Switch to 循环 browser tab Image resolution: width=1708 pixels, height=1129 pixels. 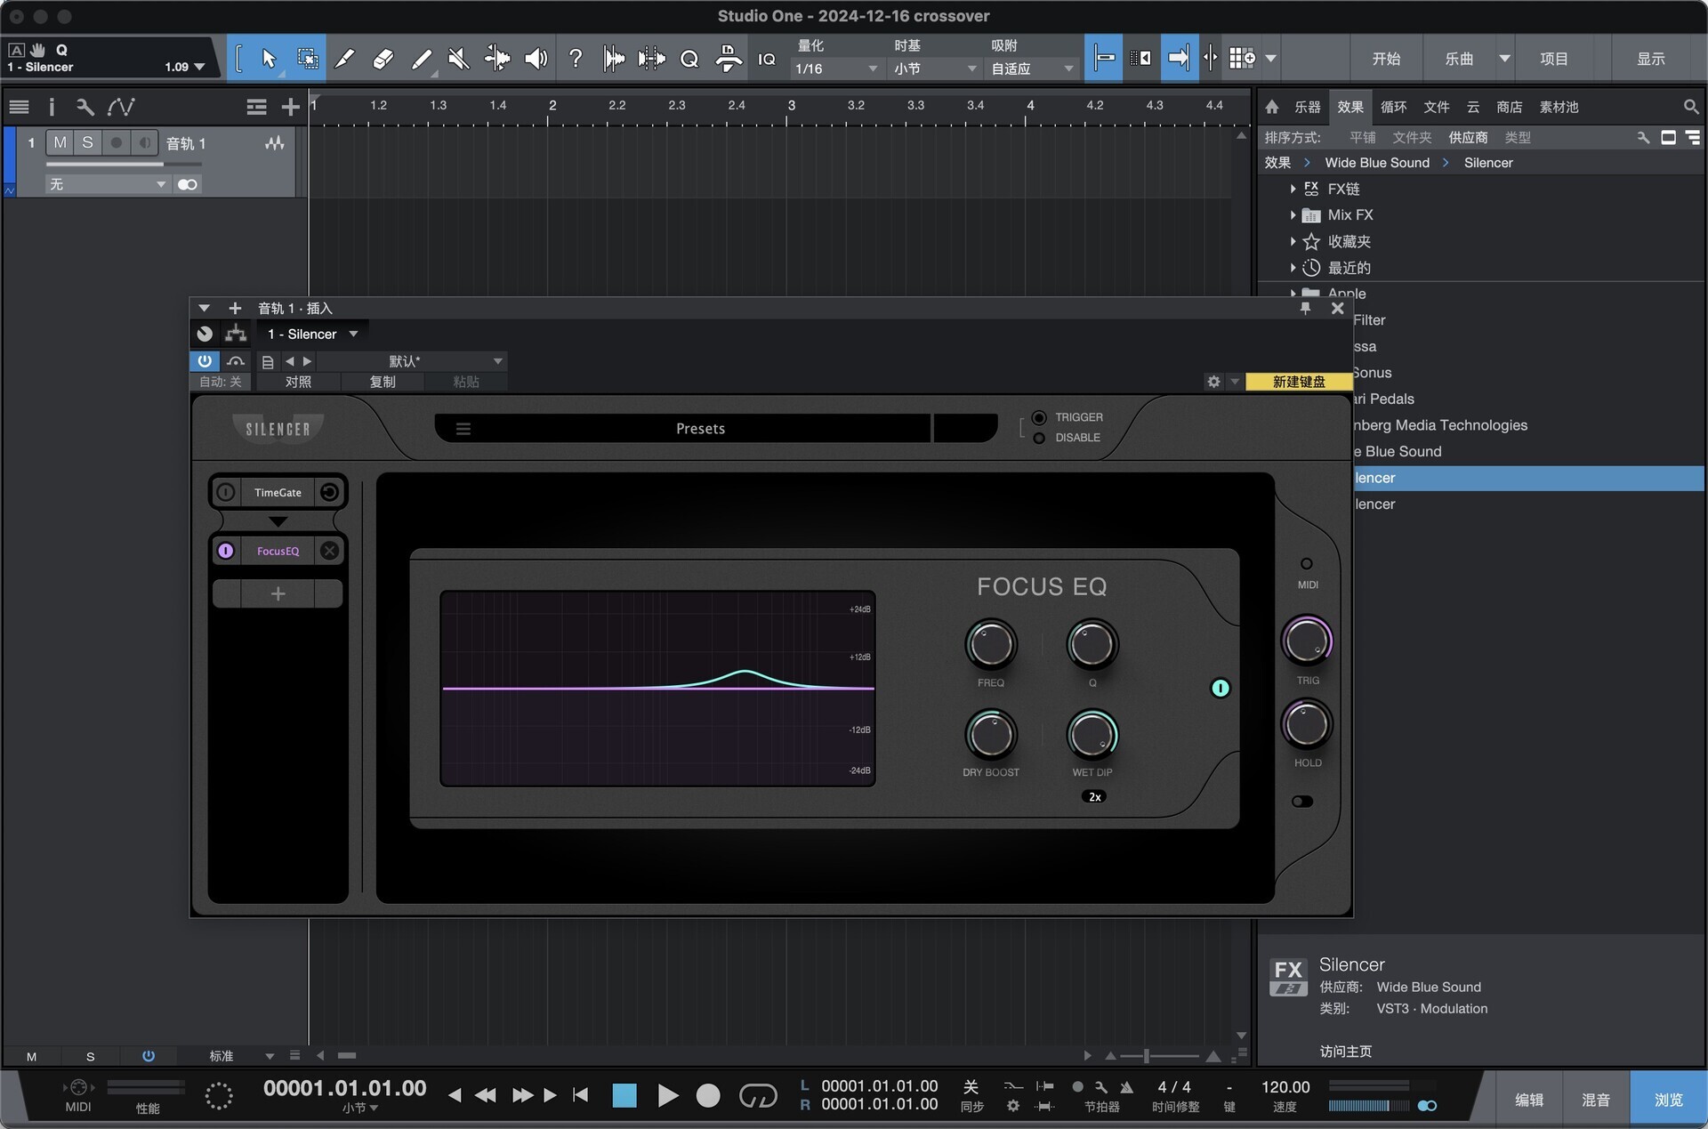(1393, 107)
